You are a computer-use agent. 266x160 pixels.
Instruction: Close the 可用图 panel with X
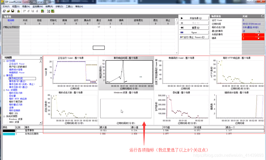[41, 58]
